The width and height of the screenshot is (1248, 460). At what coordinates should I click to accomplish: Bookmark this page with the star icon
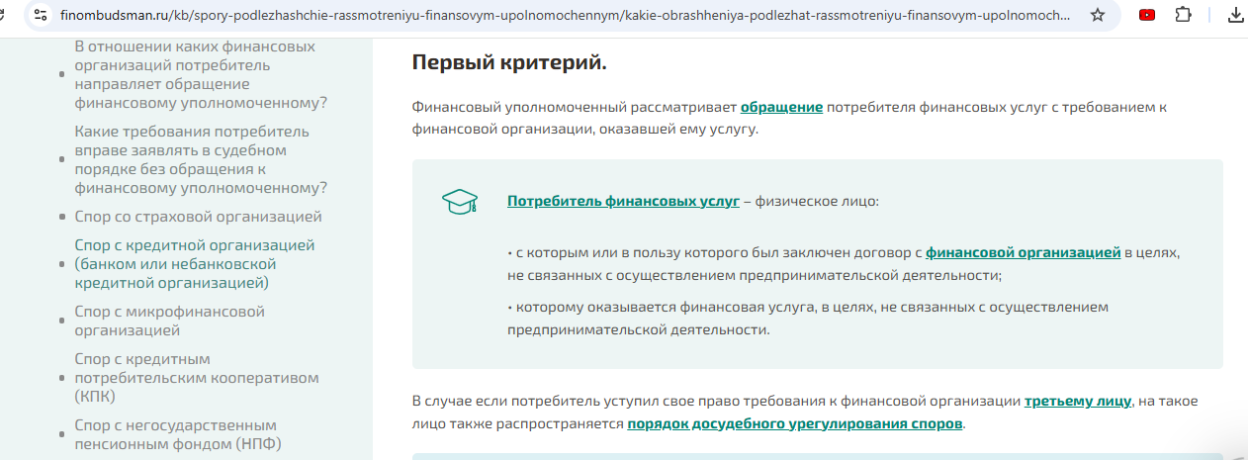1097,15
